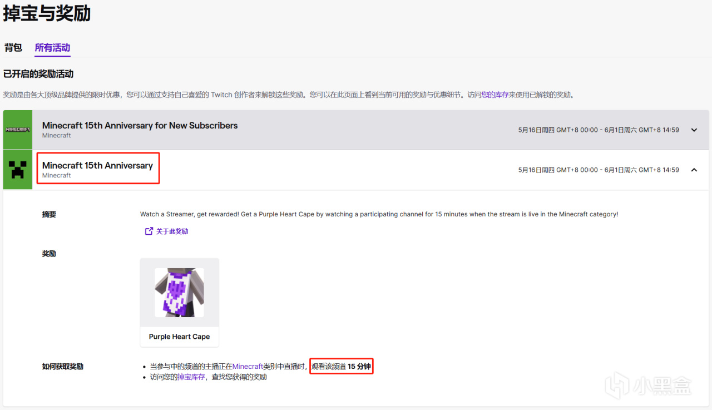Collapse the Minecraft 15th Anniversary chevron
This screenshot has width=712, height=410.
tap(694, 170)
